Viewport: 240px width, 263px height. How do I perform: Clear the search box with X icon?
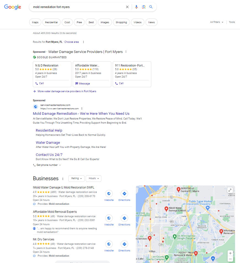(x=127, y=7)
